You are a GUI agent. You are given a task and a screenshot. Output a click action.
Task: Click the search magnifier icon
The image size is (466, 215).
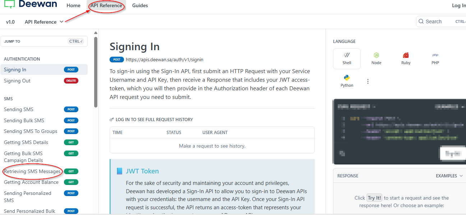point(421,21)
